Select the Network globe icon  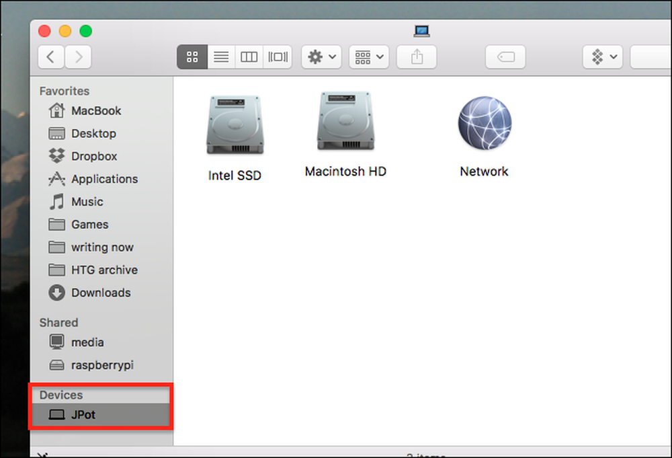coord(485,123)
